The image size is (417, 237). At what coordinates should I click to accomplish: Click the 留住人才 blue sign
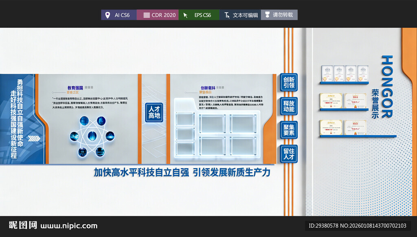point(289,154)
